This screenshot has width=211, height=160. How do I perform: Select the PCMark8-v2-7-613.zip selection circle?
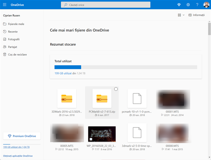116,89
